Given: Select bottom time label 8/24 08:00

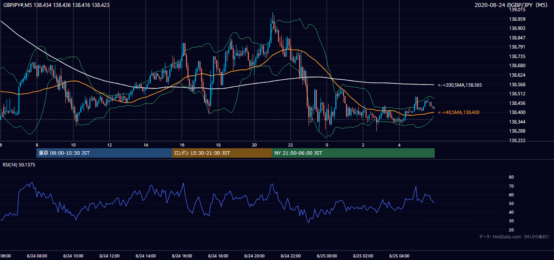Looking at the screenshot, I should [37, 256].
